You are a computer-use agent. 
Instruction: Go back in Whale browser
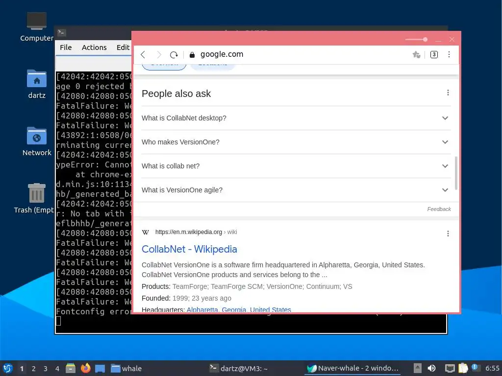(x=143, y=55)
